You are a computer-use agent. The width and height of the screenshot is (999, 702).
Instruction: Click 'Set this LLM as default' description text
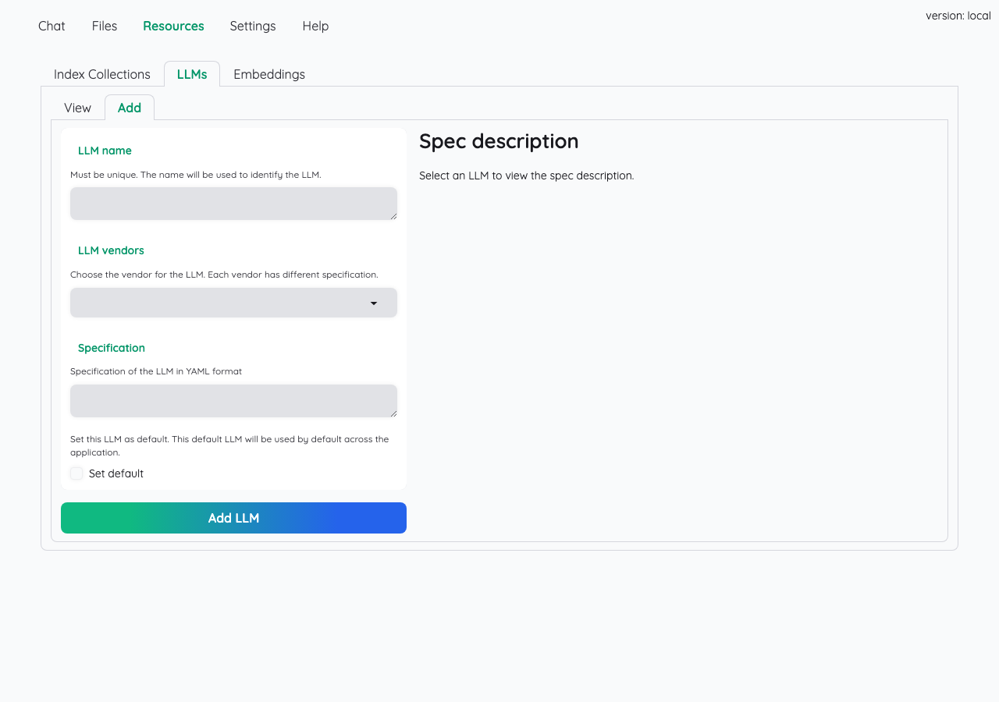coord(229,445)
